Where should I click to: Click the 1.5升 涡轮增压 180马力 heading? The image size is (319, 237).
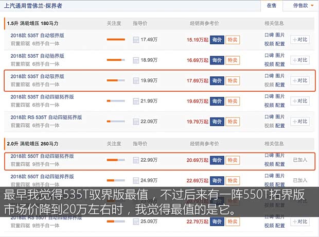tap(32, 23)
